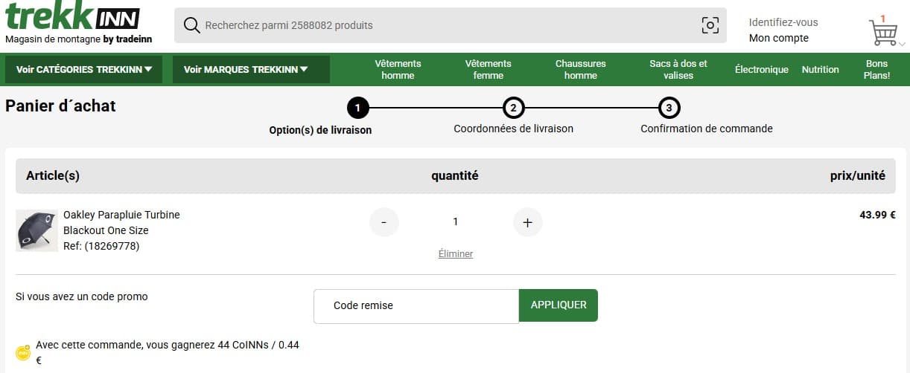Image resolution: width=910 pixels, height=373 pixels.
Task: Decrease quantity with minus button
Action: pyautogui.click(x=384, y=222)
